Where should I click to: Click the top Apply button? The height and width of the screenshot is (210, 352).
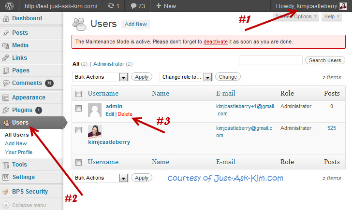coord(142,77)
